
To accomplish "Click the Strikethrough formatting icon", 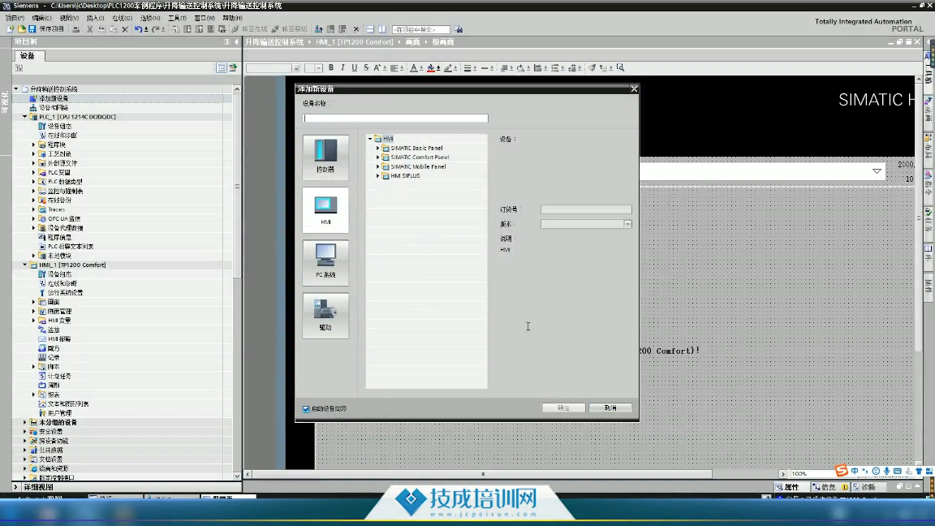I will [366, 68].
